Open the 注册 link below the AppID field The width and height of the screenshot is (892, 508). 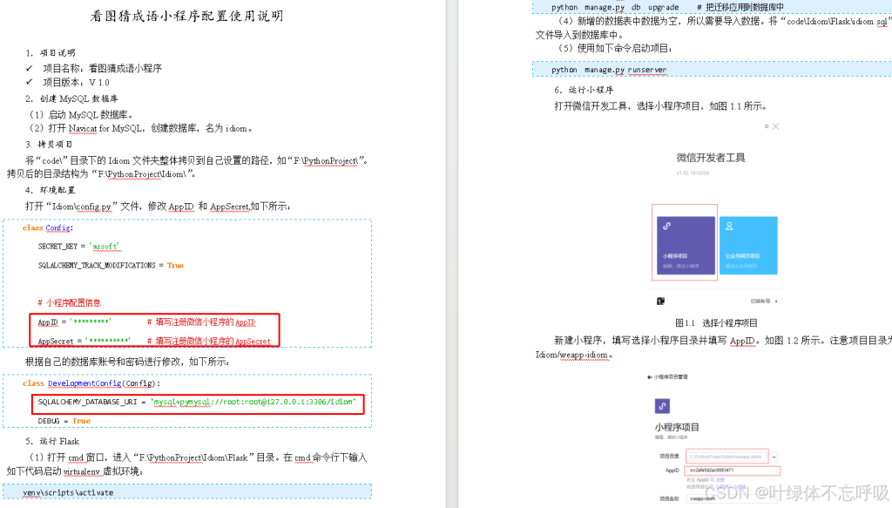tap(721, 479)
